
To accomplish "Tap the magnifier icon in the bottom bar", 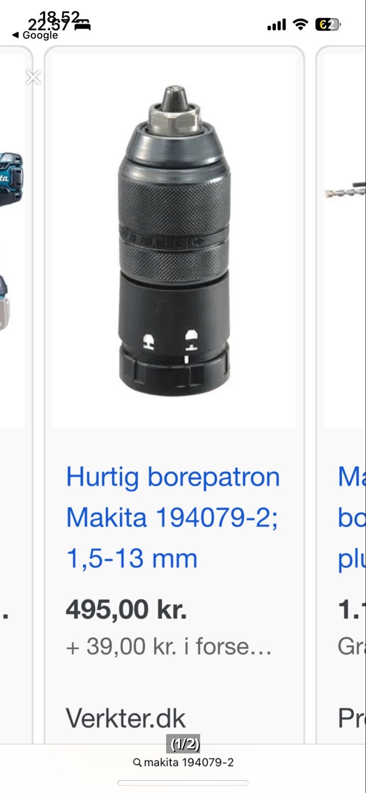I will (x=137, y=762).
